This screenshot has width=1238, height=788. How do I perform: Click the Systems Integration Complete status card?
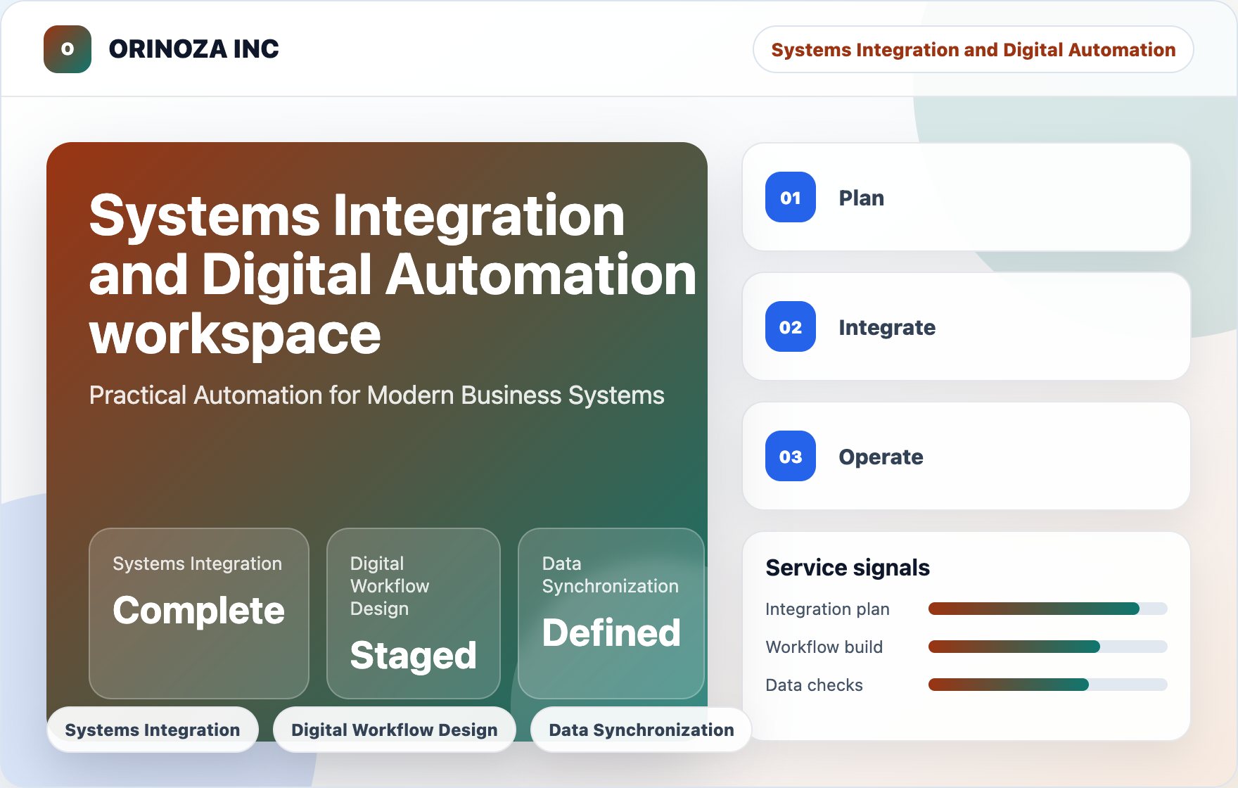click(199, 613)
